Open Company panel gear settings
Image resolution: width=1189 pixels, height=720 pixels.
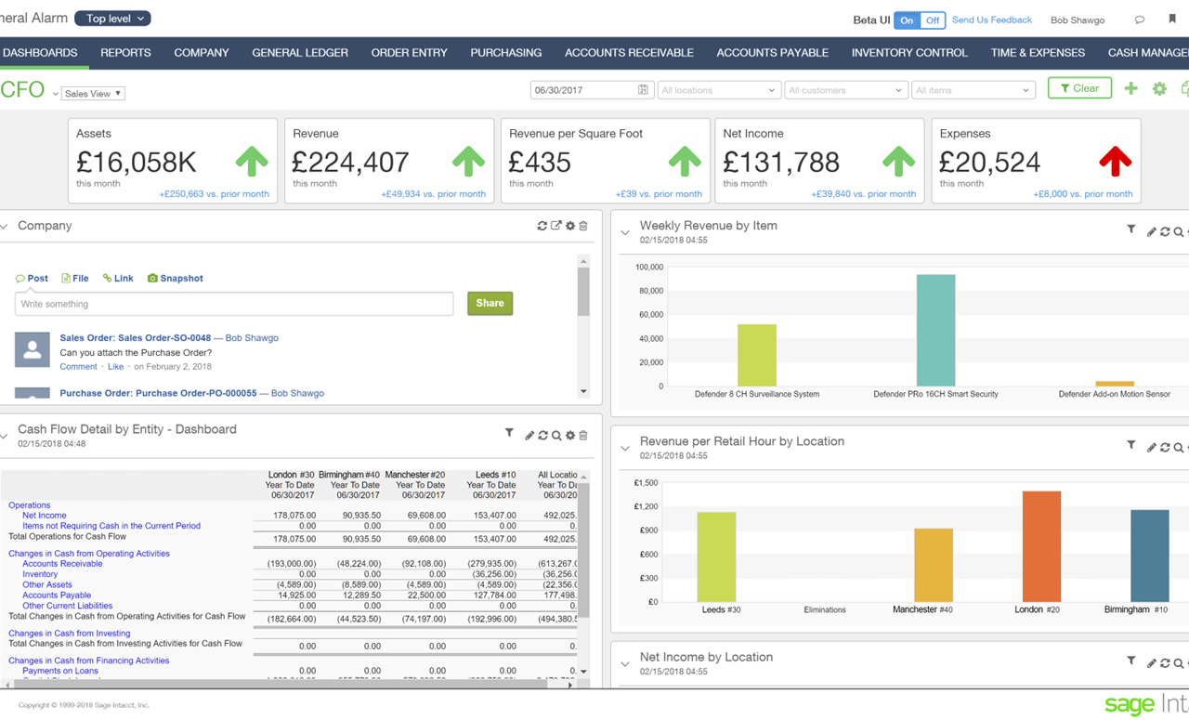[x=570, y=226]
